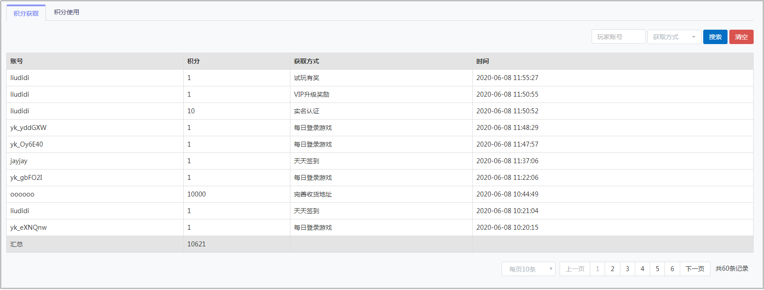Click the account jayjay
The height and width of the screenshot is (290, 764).
click(19, 161)
